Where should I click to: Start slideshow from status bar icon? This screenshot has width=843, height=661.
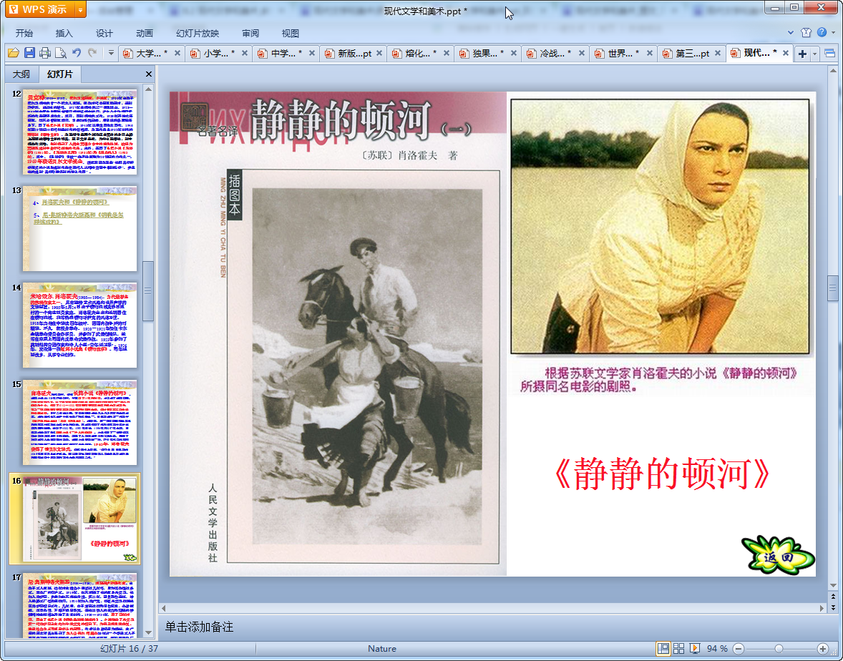point(695,649)
